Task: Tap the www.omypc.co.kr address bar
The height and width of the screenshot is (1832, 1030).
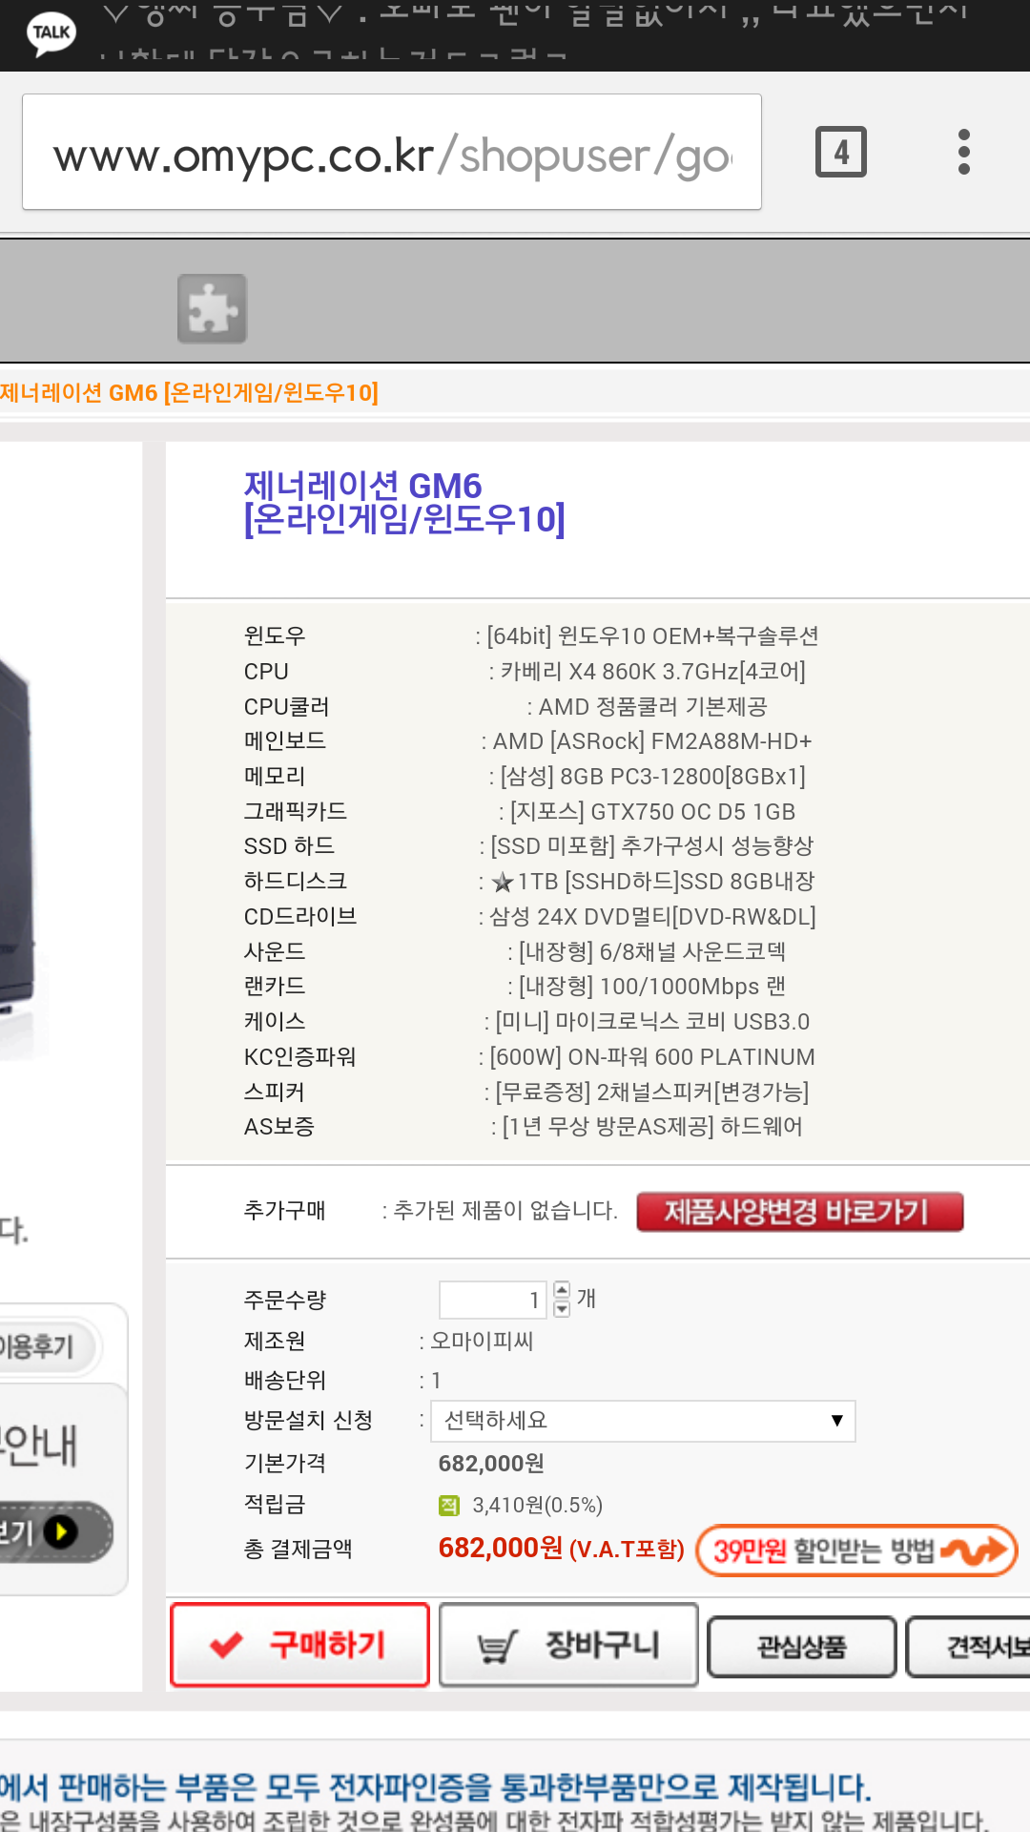Action: pos(392,152)
